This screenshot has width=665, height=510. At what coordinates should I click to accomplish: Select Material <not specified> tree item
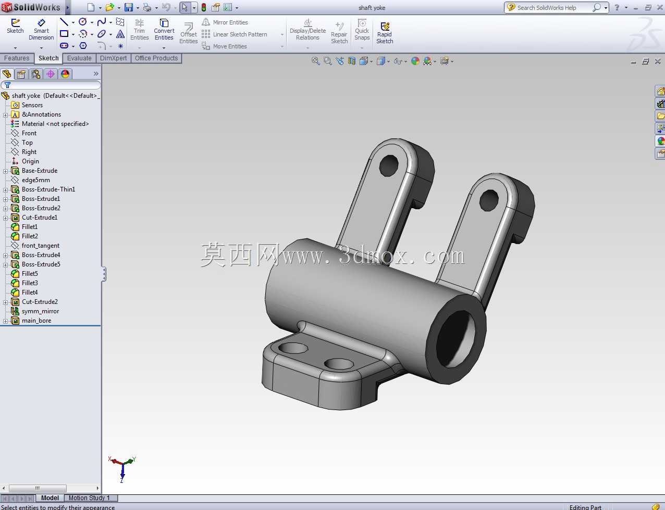click(x=55, y=124)
